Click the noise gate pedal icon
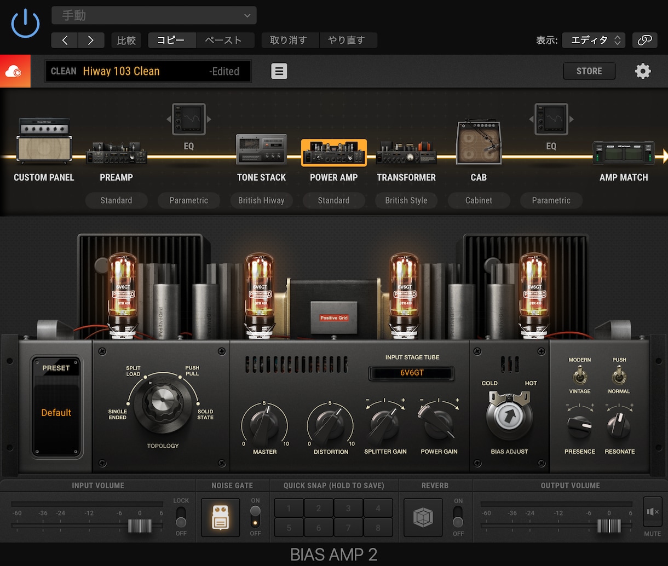 click(x=221, y=517)
